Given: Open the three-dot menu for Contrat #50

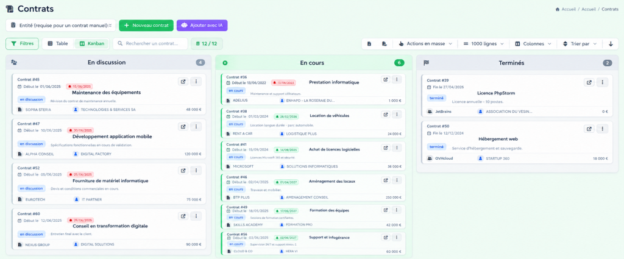Looking at the screenshot, I should (x=603, y=129).
